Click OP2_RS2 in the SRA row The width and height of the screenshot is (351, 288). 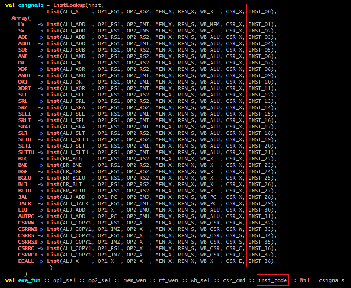tap(138, 107)
